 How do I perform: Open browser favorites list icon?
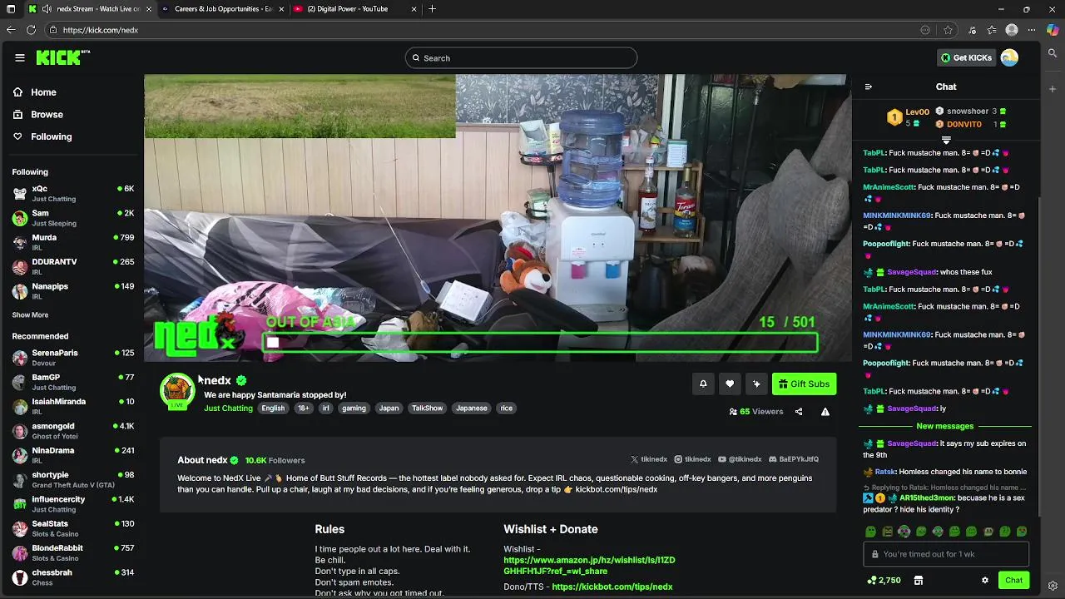point(992,30)
